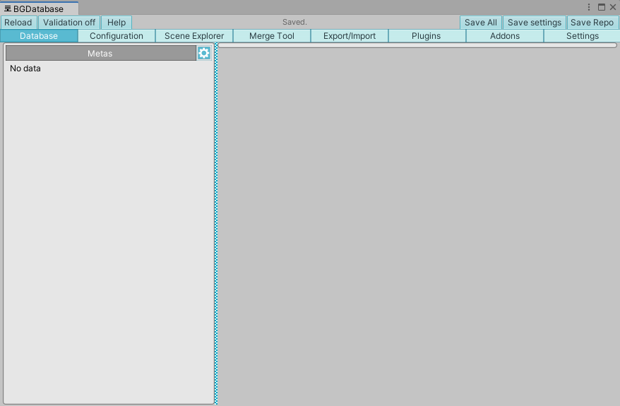Switch to the Configuration tab
Image resolution: width=620 pixels, height=406 pixels.
(x=117, y=36)
